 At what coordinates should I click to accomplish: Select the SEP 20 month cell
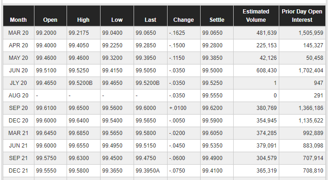point(19,108)
